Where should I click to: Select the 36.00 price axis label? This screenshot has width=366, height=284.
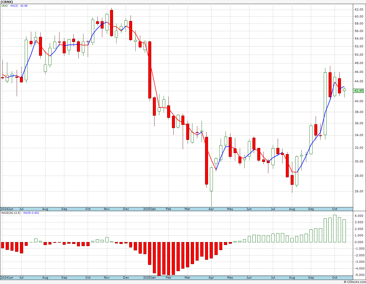point(359,123)
